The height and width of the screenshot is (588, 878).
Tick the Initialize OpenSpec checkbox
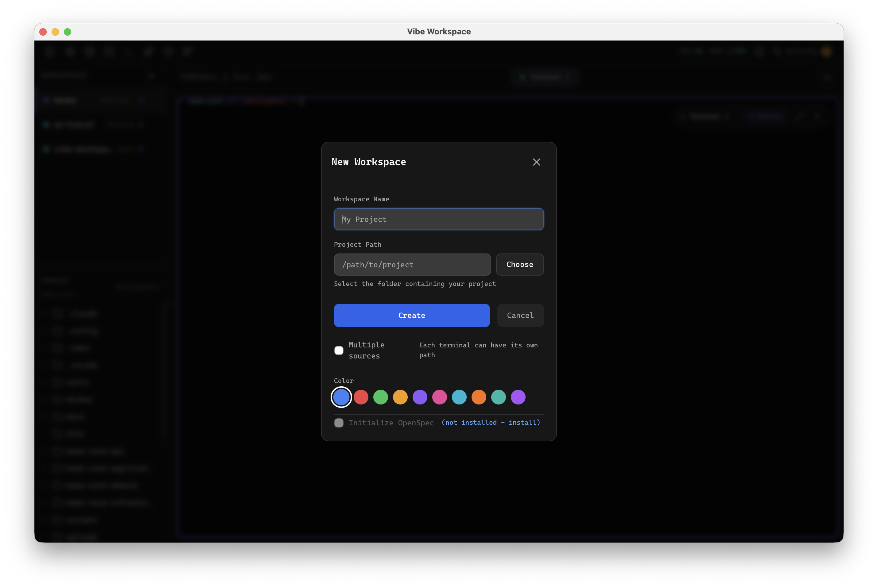point(339,423)
